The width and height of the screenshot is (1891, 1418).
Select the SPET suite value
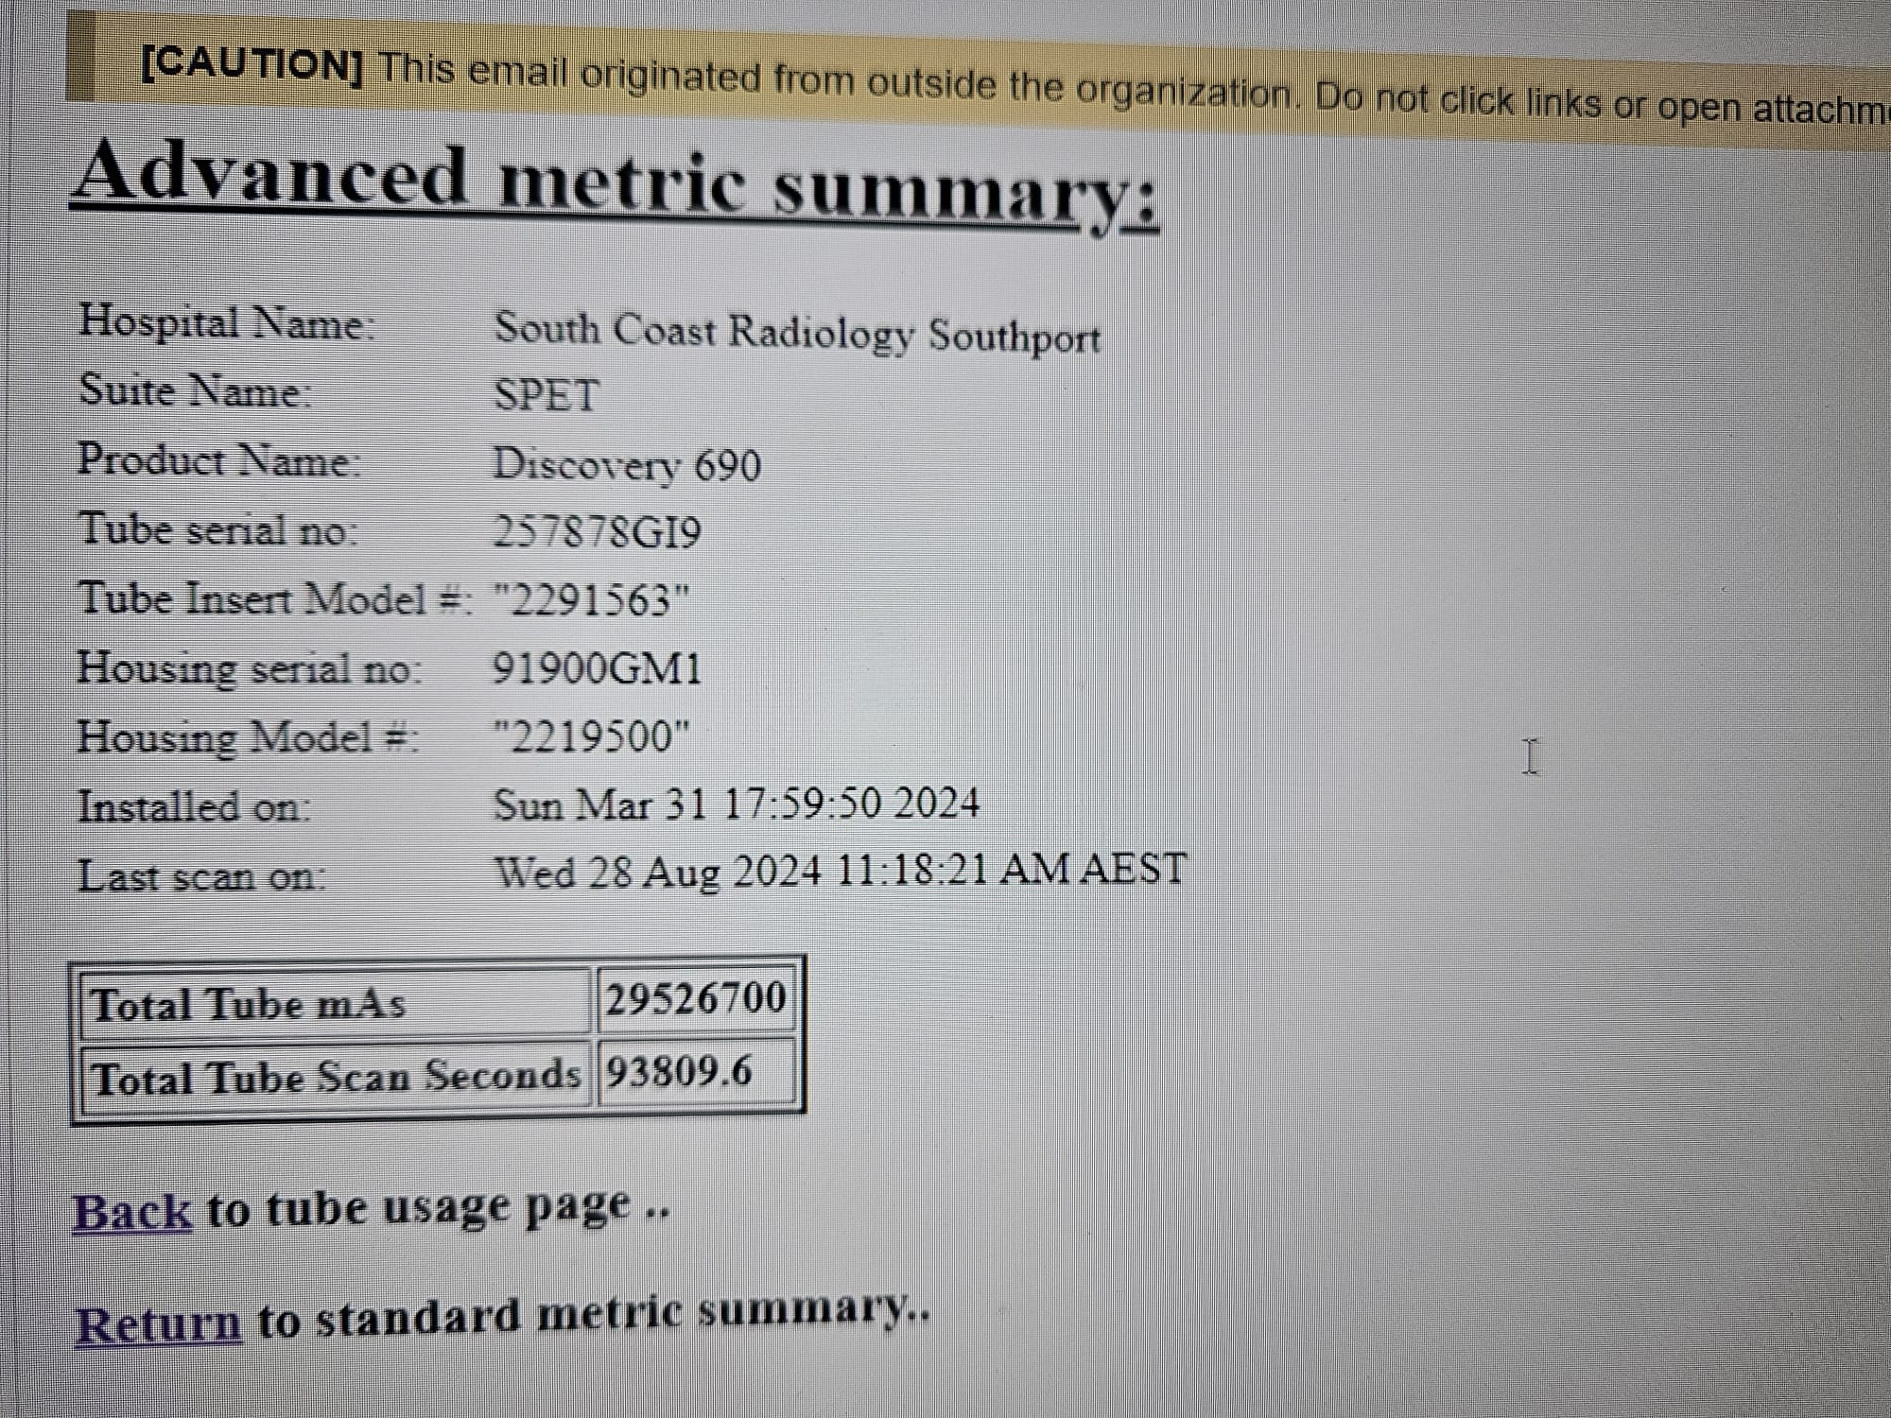click(546, 395)
